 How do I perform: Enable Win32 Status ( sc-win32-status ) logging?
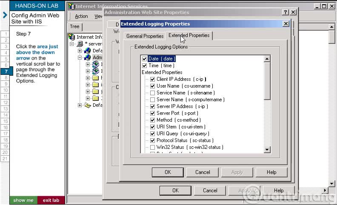[152, 148]
